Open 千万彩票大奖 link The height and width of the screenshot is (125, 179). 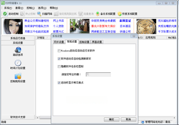[x=167, y=32]
